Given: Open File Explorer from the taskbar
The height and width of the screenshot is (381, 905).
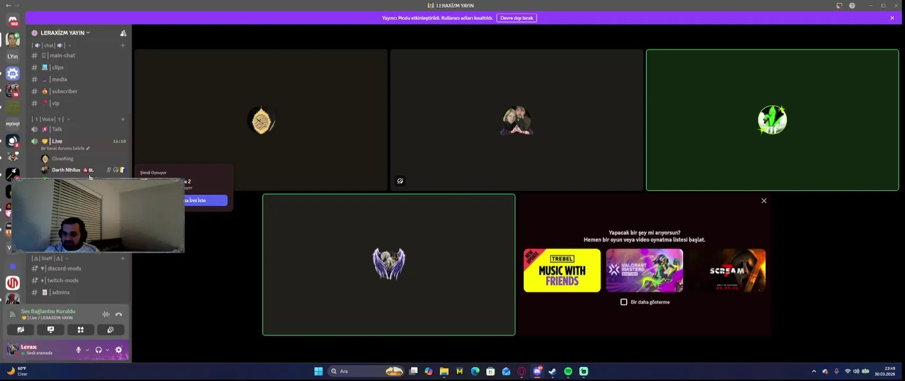Looking at the screenshot, I should click(x=444, y=371).
